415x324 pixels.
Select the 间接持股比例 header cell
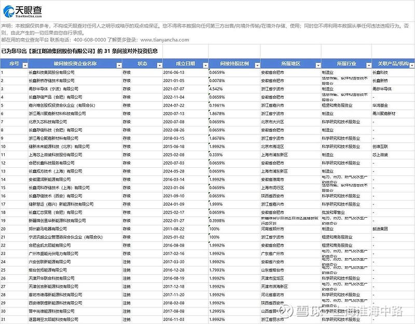234,64
